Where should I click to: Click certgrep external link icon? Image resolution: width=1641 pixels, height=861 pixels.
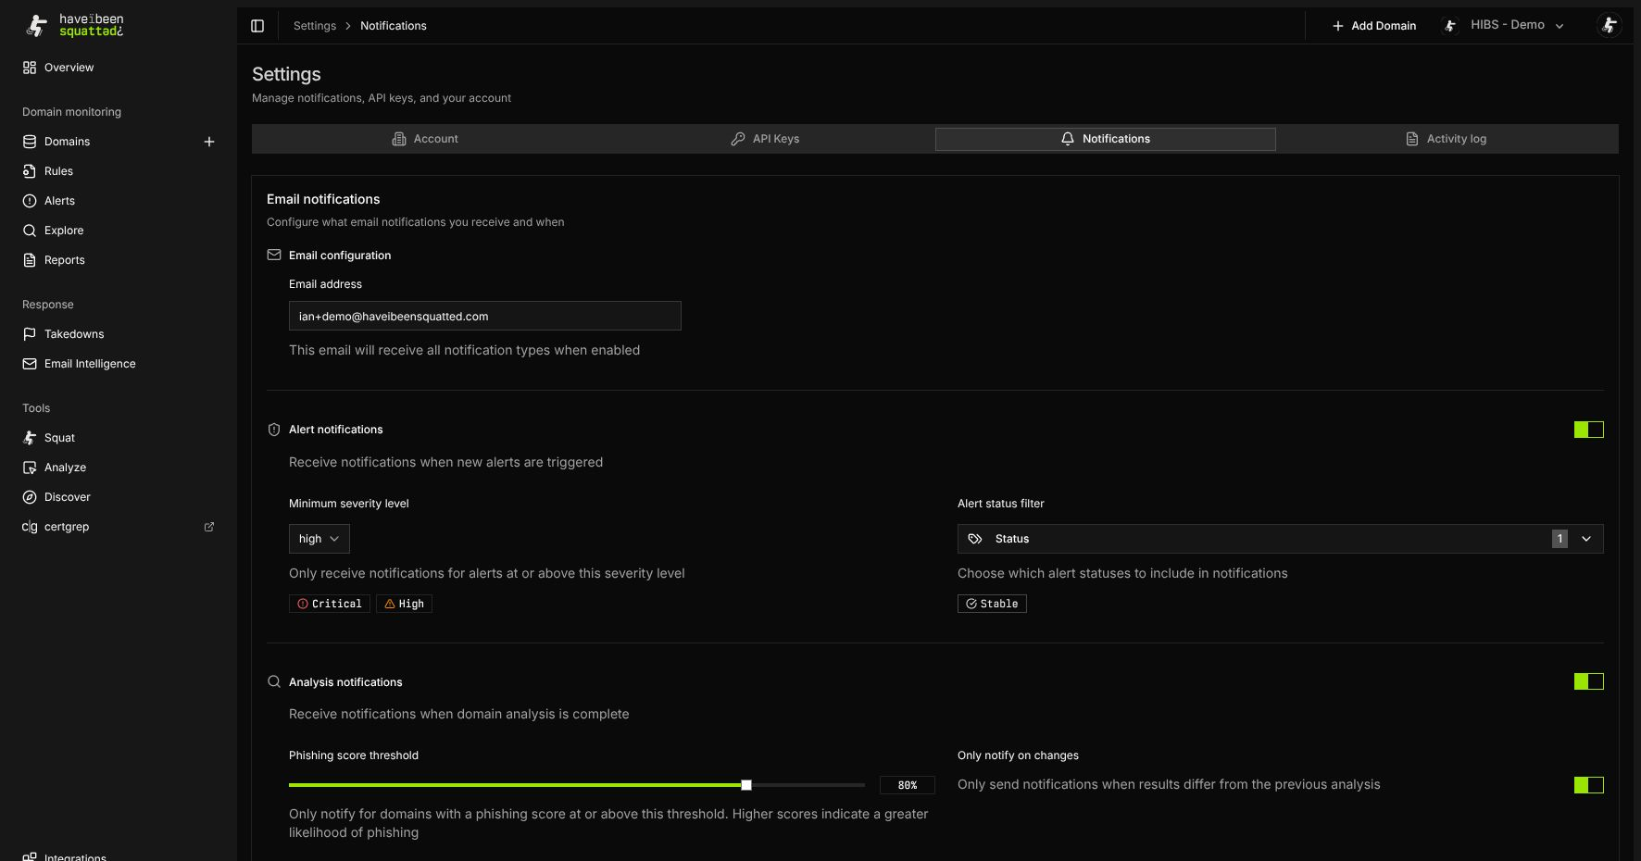tap(209, 527)
